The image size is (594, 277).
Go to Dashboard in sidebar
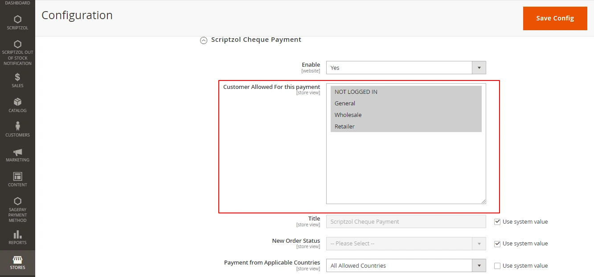tap(17, 4)
